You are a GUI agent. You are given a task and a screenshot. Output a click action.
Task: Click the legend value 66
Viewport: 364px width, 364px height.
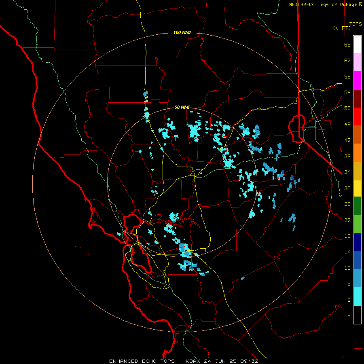(x=347, y=44)
